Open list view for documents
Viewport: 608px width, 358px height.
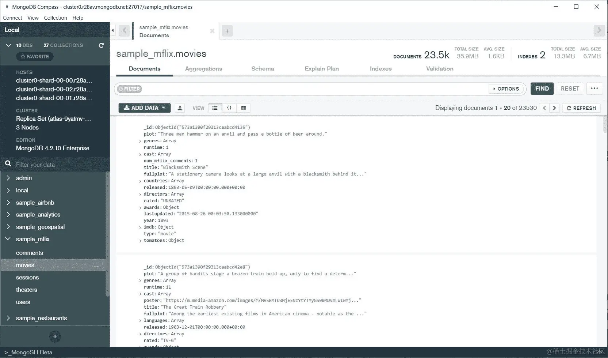(x=215, y=108)
